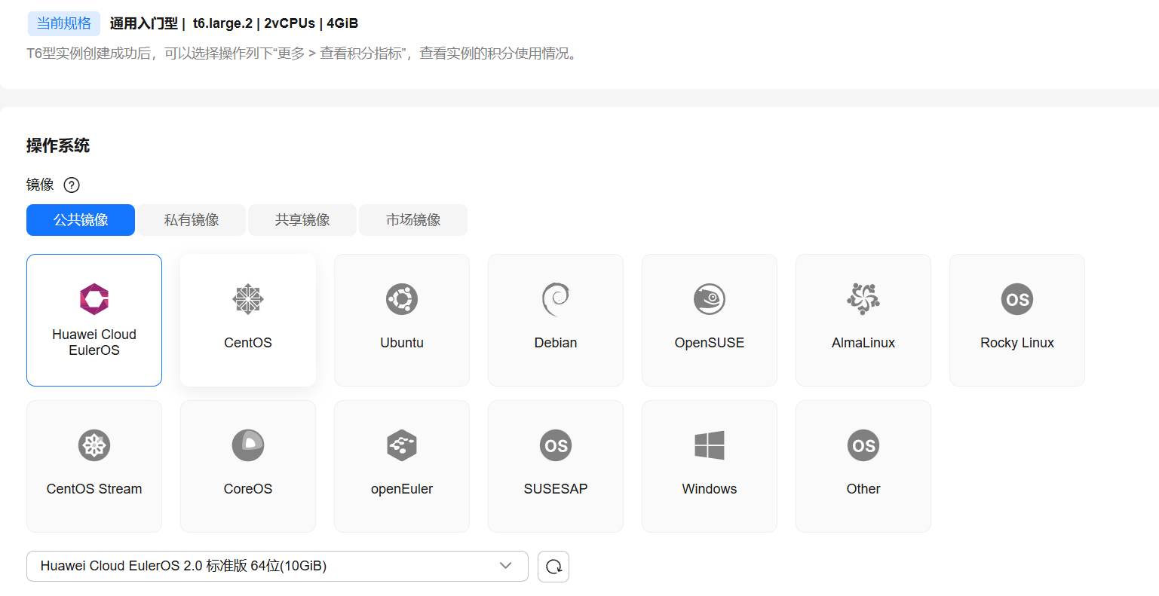Image resolution: width=1159 pixels, height=596 pixels.
Task: Open the 共享镜像 tab
Action: [302, 220]
